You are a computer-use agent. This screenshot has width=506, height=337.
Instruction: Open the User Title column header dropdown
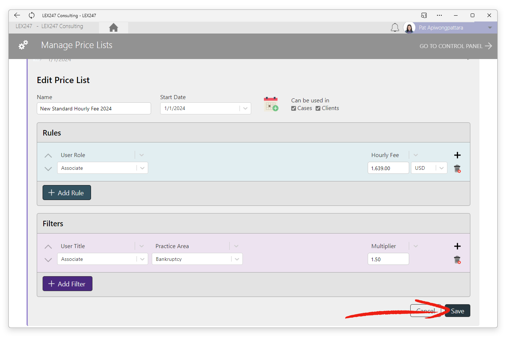[142, 246]
